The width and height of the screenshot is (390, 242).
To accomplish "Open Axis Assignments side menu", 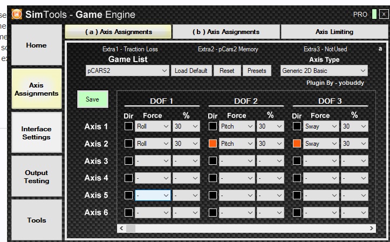I will 37,89.
